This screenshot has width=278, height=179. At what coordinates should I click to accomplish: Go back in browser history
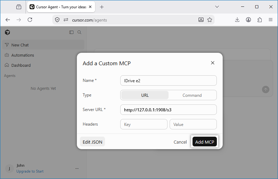coord(8,20)
